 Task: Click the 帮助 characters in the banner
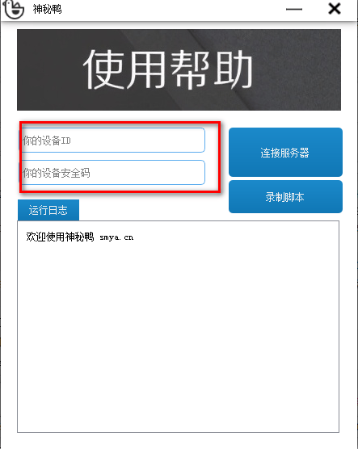tap(212, 69)
